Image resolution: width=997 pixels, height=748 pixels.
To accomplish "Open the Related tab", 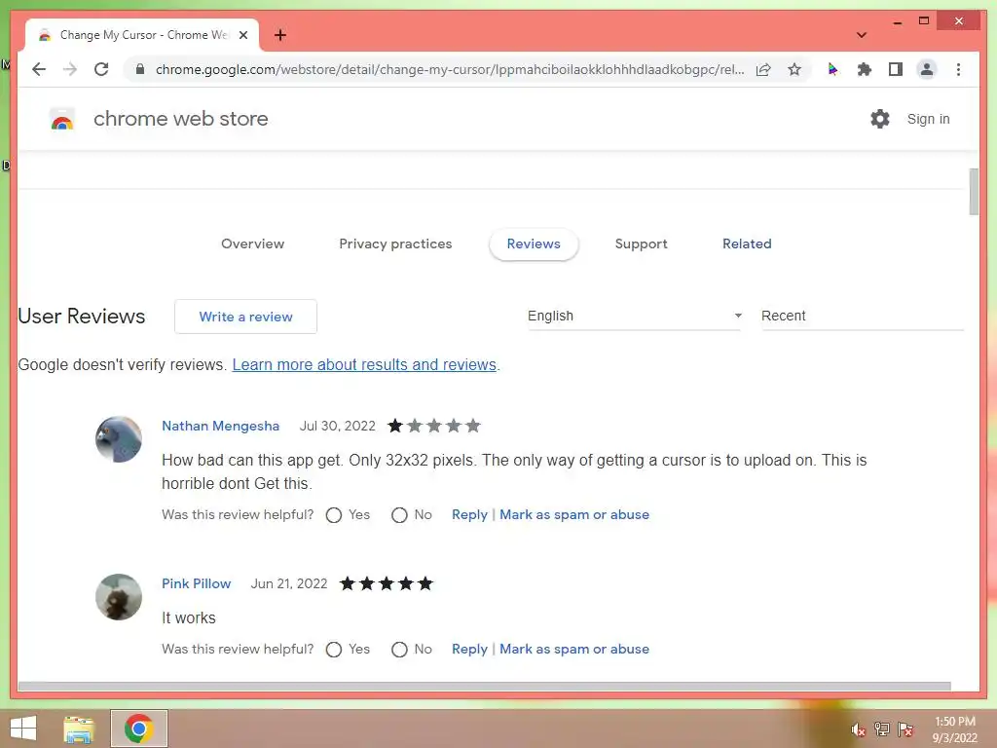I will coord(747,243).
